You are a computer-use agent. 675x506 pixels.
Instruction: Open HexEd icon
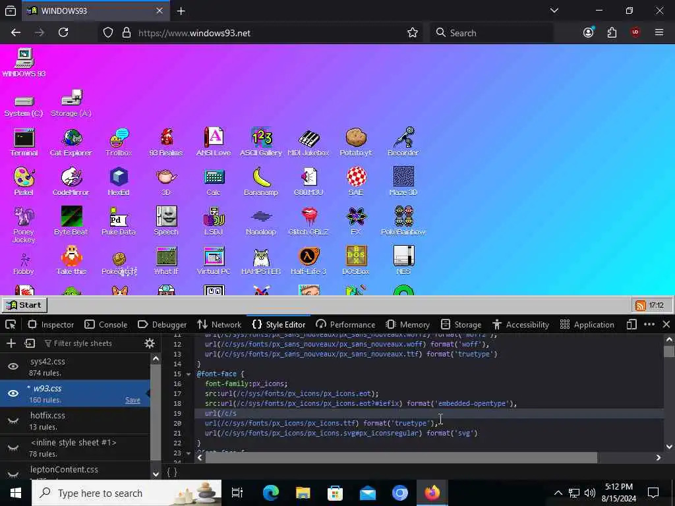(119, 182)
